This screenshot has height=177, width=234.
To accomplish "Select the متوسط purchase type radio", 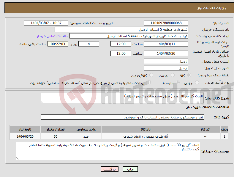I will pos(178,82).
